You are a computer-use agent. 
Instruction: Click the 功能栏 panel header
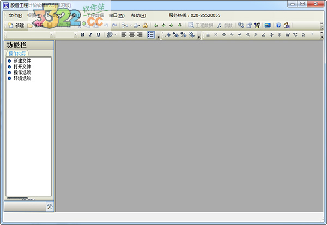click(29, 45)
